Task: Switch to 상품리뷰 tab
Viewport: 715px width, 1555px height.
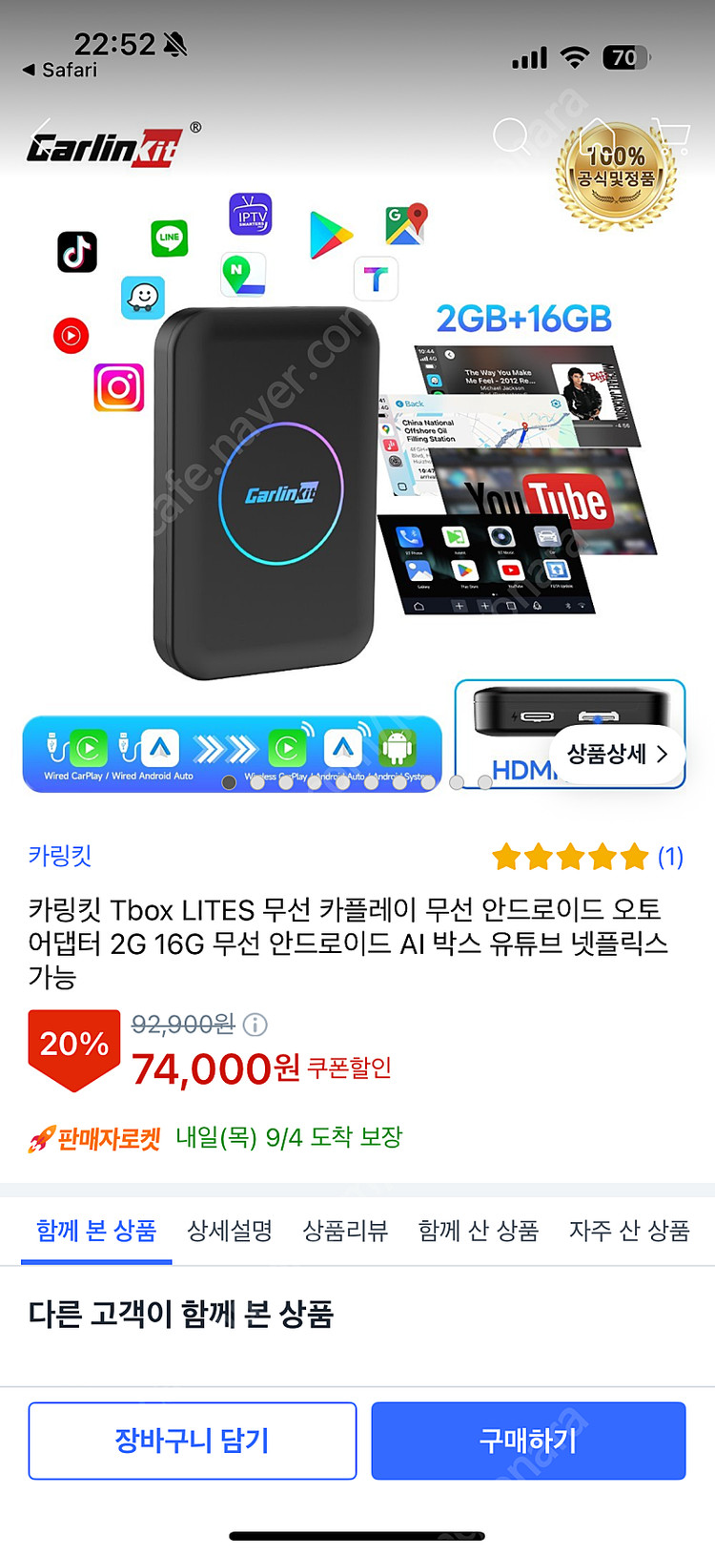Action: click(x=345, y=1231)
